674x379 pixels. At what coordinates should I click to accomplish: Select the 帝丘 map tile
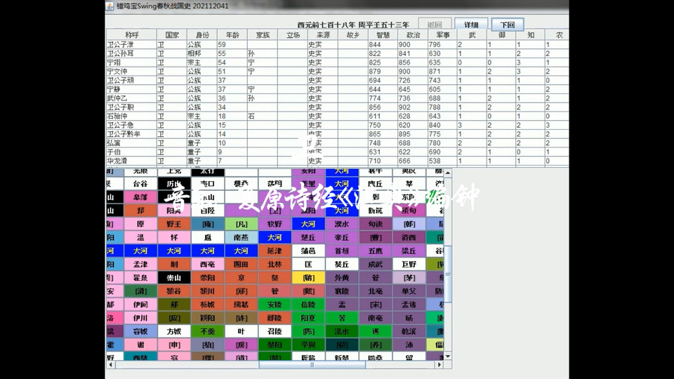point(342,237)
